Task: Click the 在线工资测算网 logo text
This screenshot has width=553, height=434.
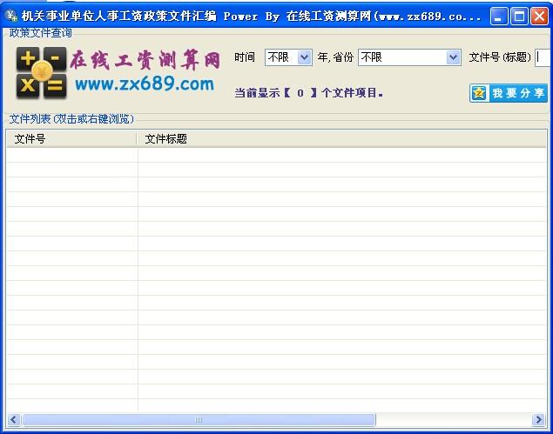Action: pyautogui.click(x=145, y=60)
